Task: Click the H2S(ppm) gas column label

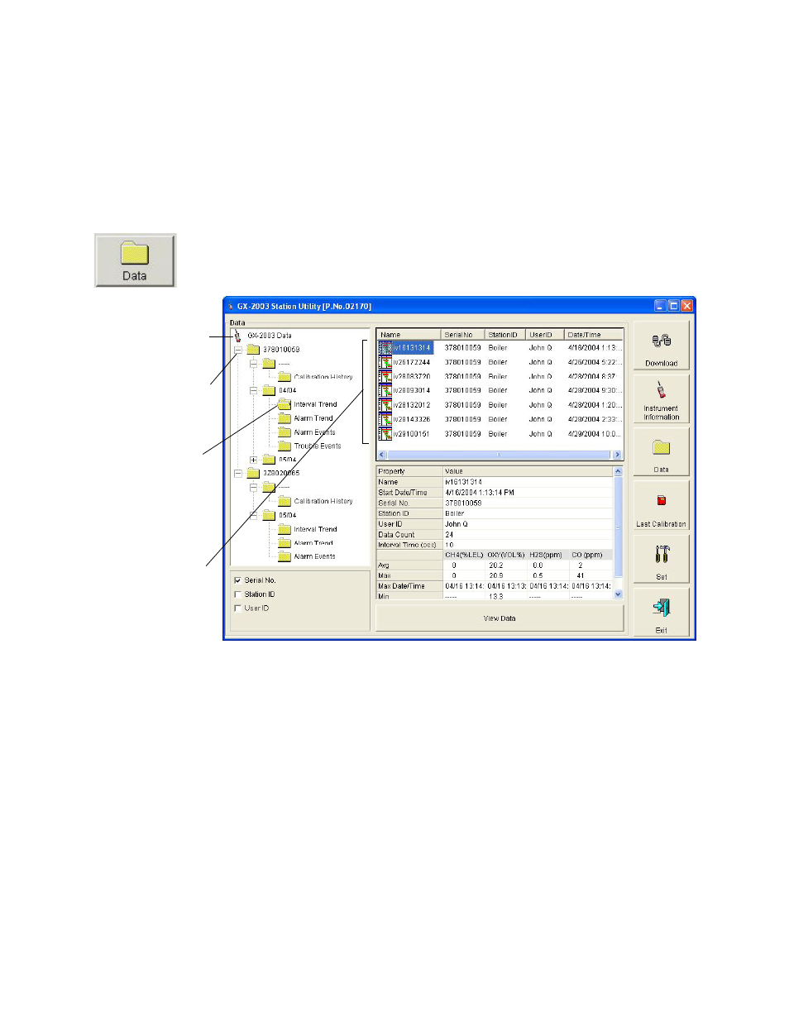Action: point(546,555)
